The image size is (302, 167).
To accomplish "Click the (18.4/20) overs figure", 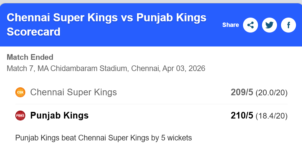I will (271, 116).
